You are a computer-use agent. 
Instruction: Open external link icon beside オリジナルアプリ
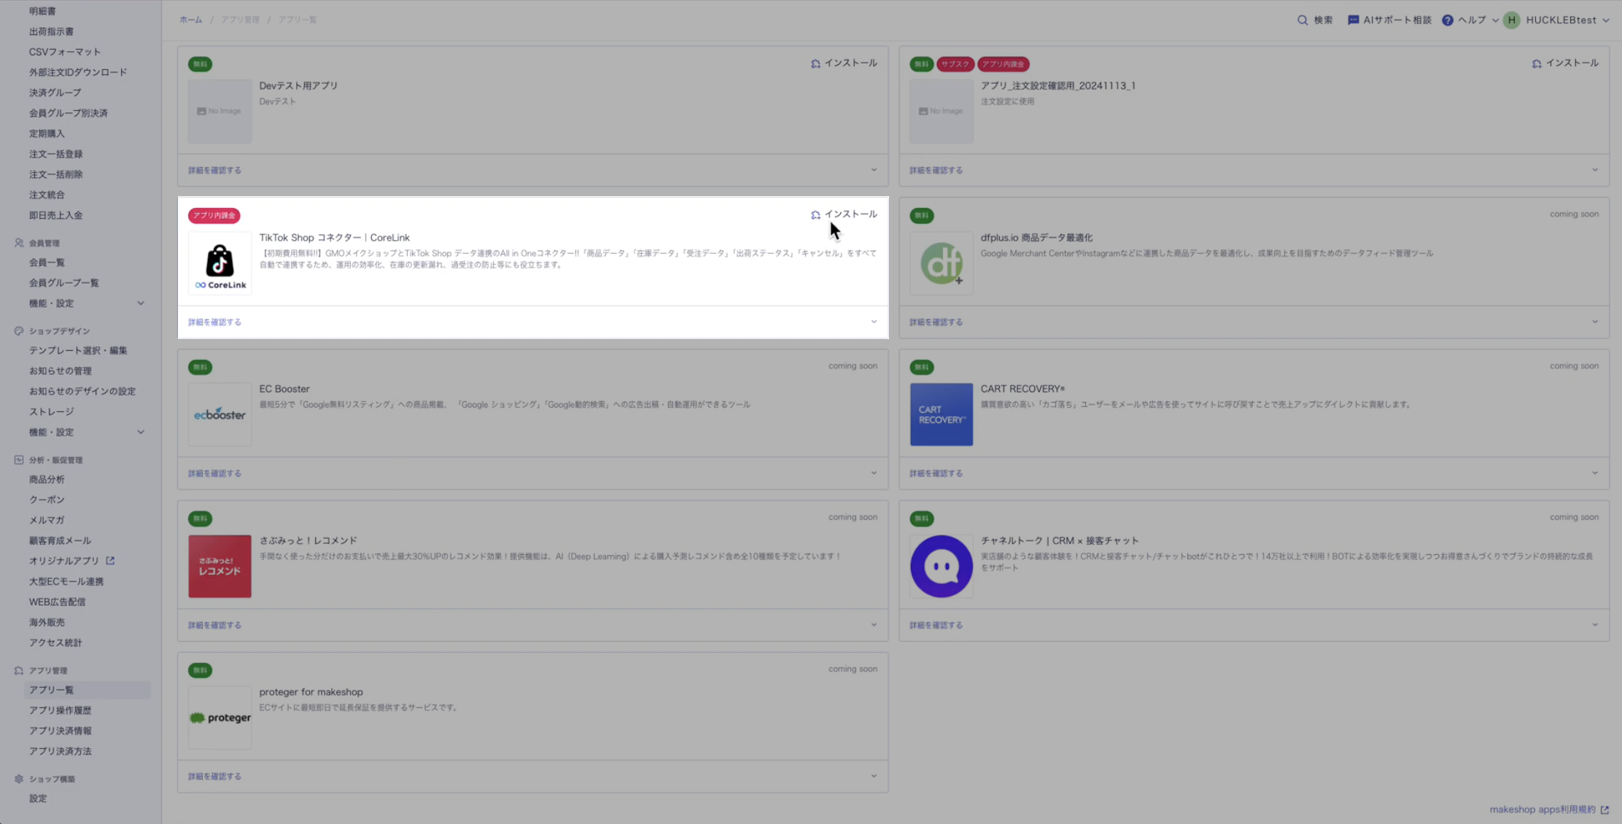click(x=110, y=561)
